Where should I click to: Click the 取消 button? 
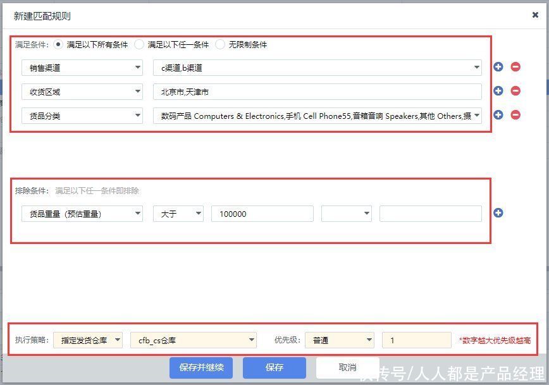(x=348, y=367)
